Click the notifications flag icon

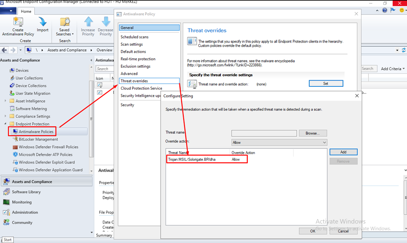point(393,10)
